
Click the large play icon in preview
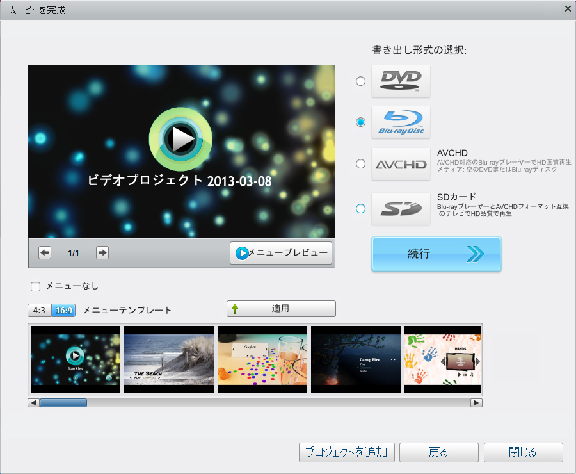(180, 139)
